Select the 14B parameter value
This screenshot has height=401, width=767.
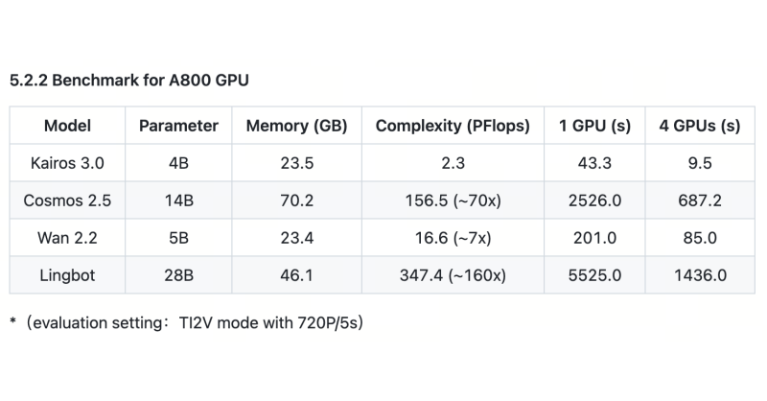point(178,200)
